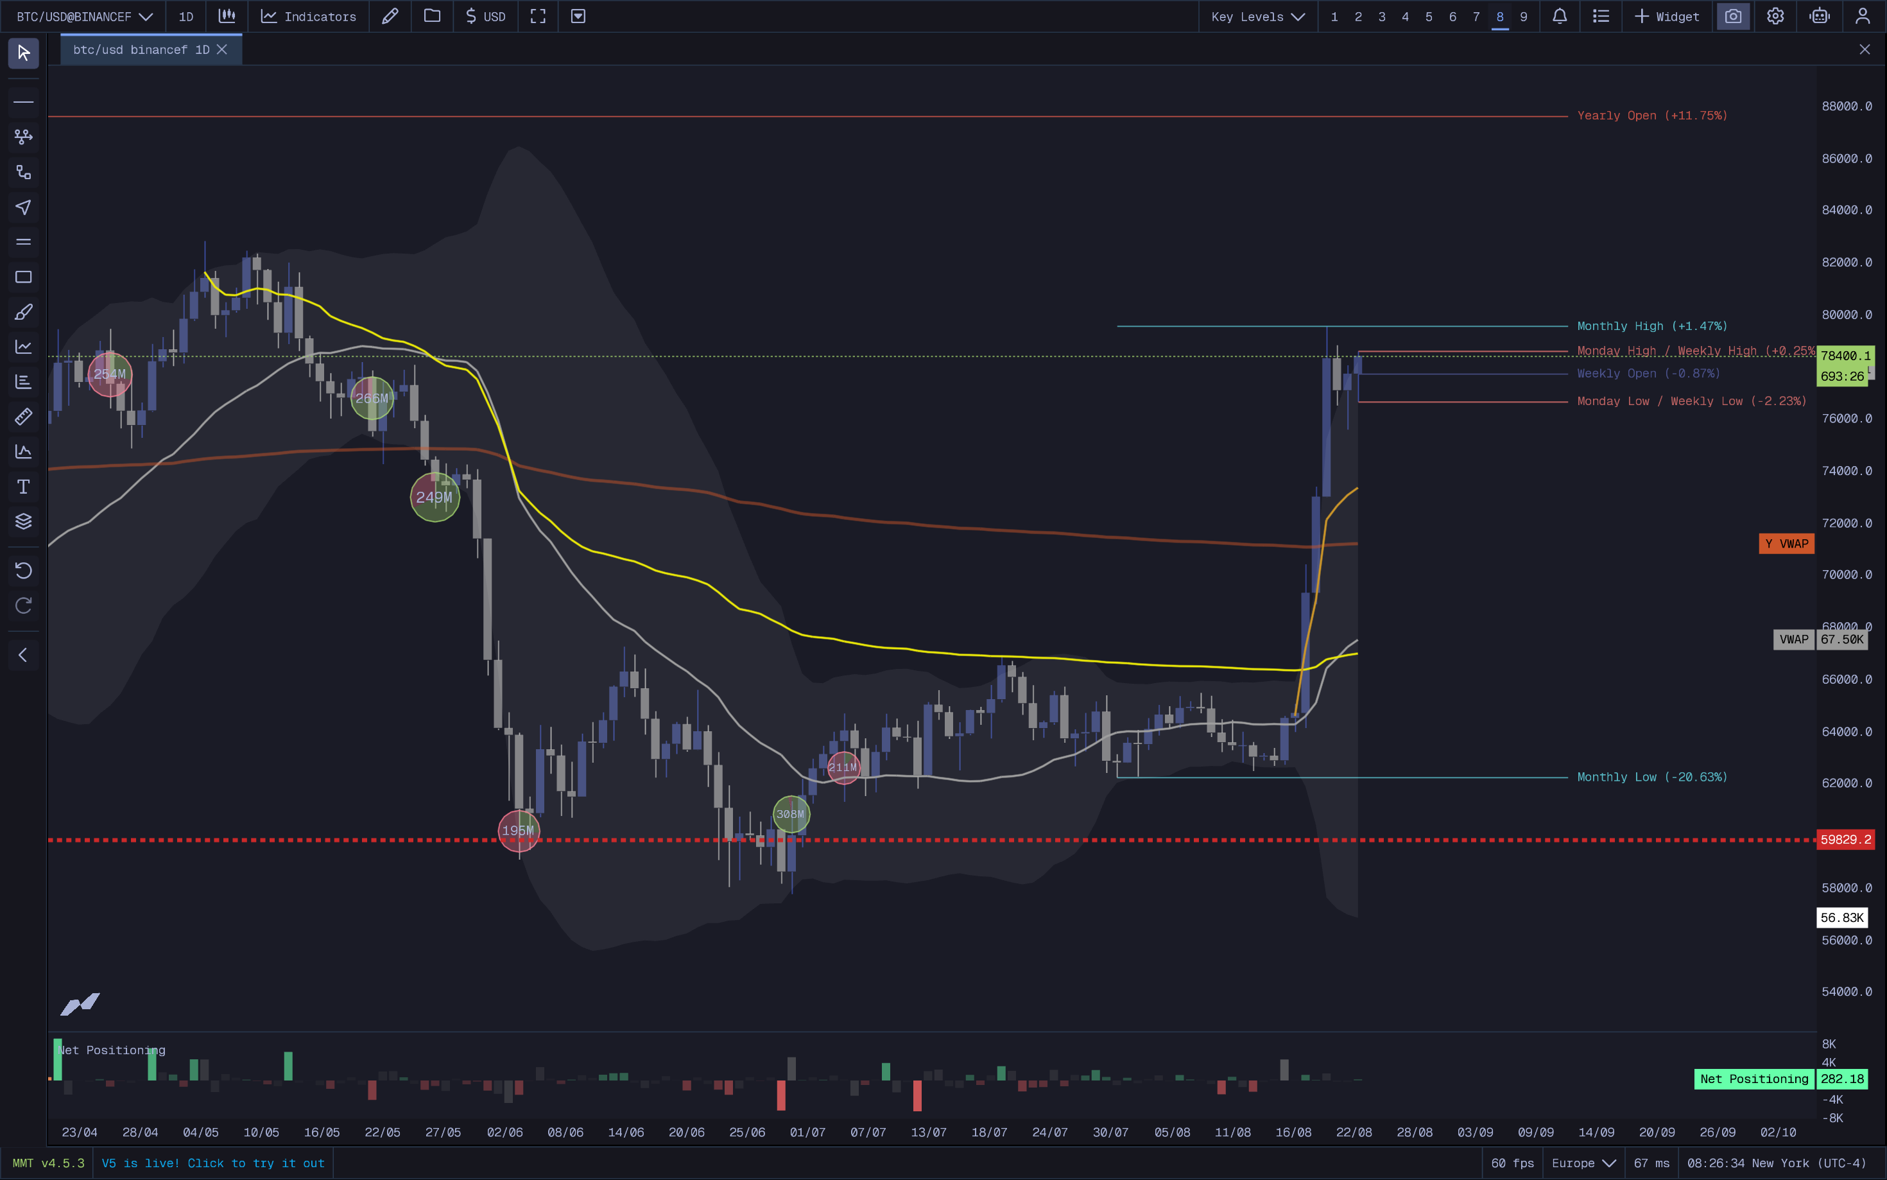Click the 308M volume bubble marker
Image resolution: width=1887 pixels, height=1180 pixels.
point(791,814)
